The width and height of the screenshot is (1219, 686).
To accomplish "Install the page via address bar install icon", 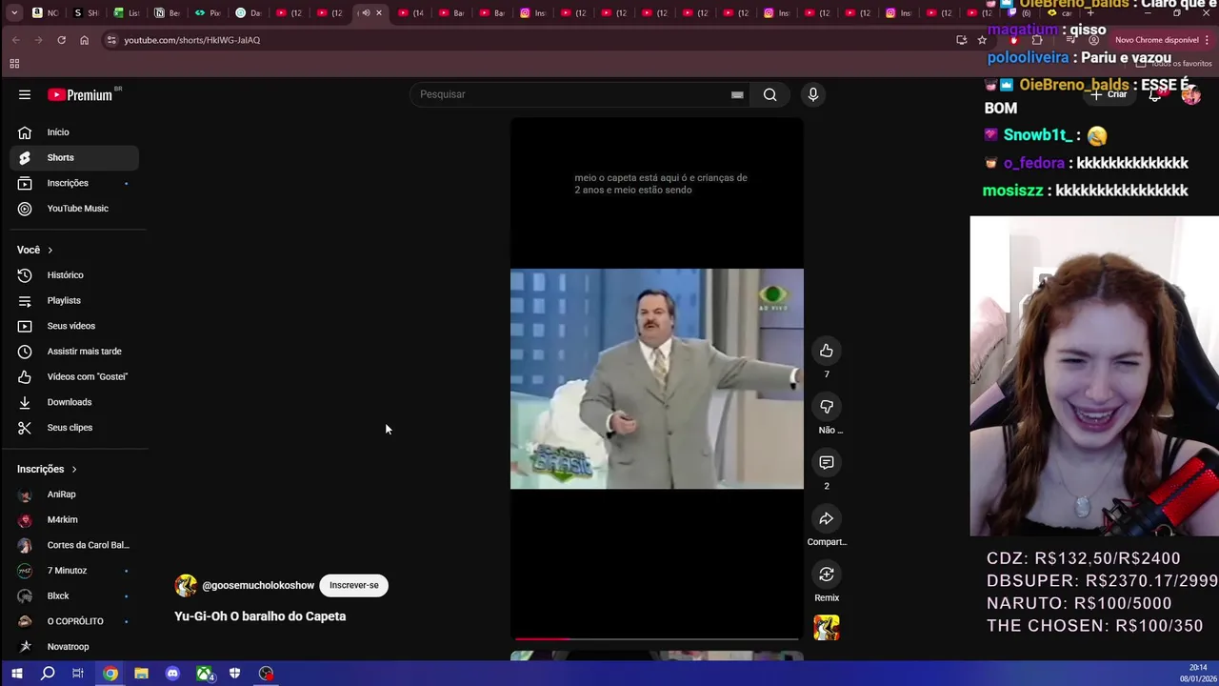I will click(x=961, y=40).
